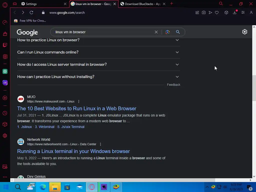Open Google quick settings gear

(244, 32)
